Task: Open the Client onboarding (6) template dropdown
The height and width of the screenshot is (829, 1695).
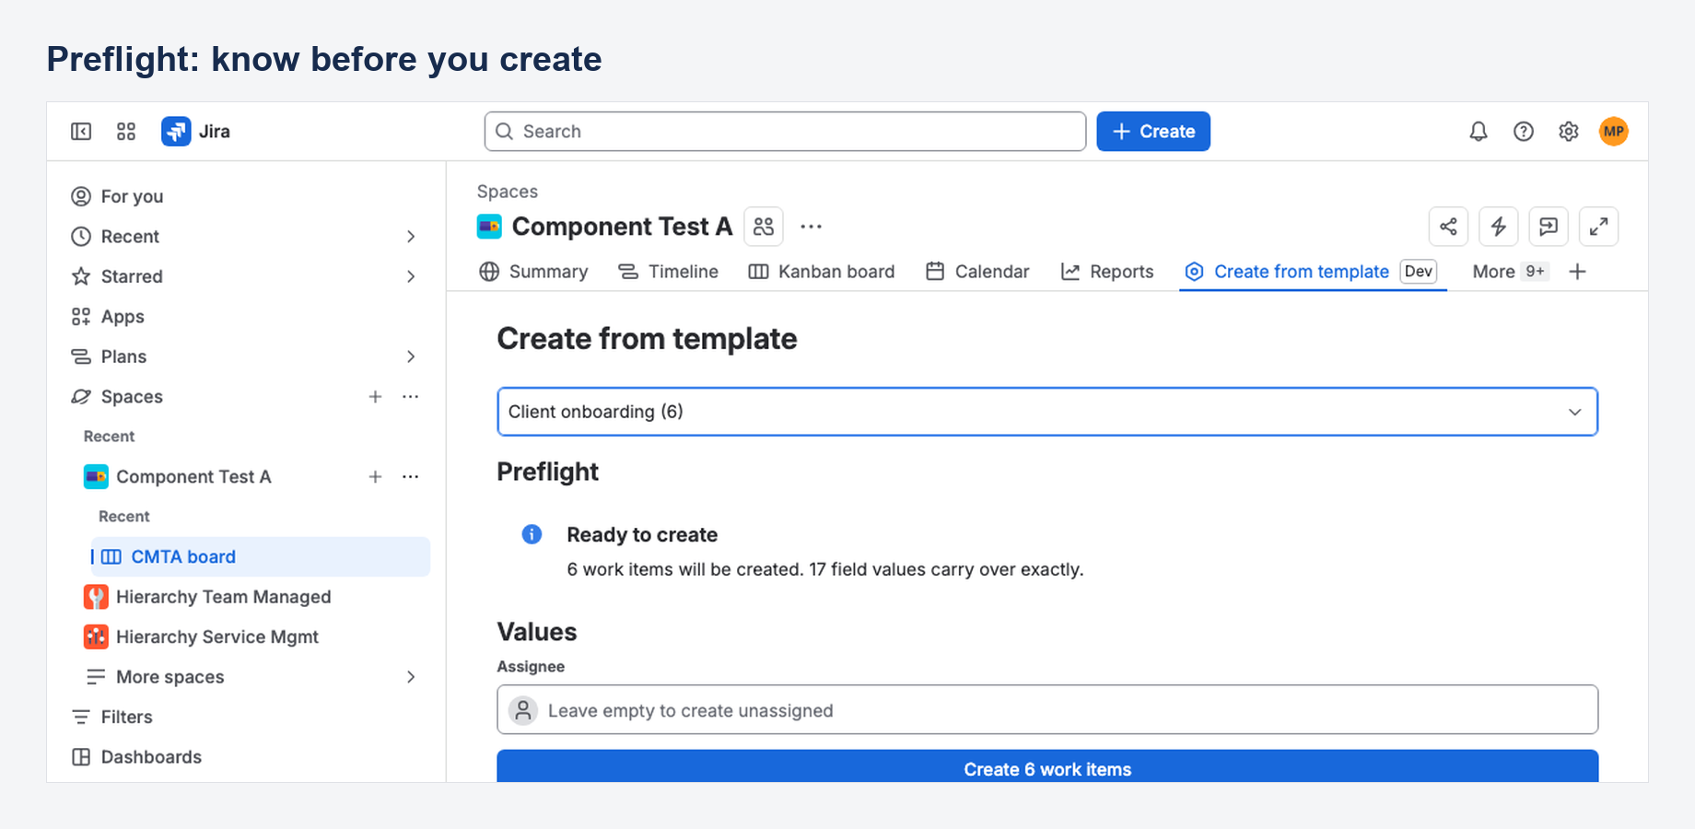Action: tap(1047, 412)
